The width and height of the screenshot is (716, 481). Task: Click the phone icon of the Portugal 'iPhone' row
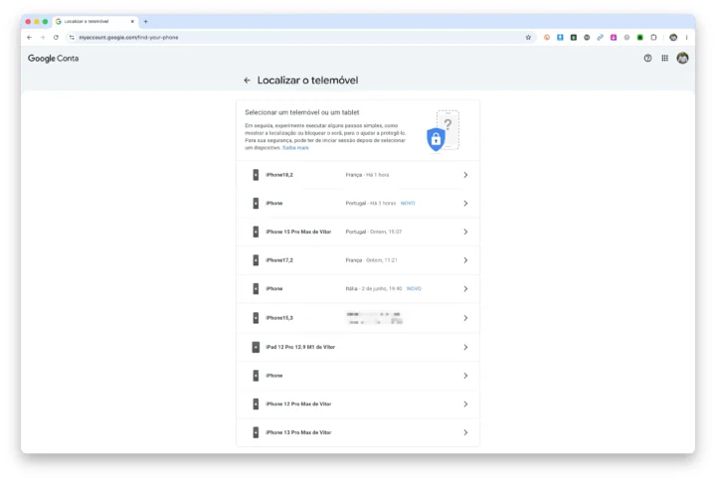click(x=256, y=203)
